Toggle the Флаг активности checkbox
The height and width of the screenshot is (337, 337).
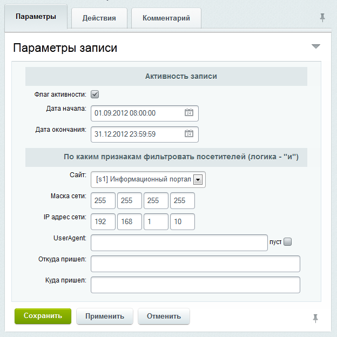pyautogui.click(x=95, y=94)
